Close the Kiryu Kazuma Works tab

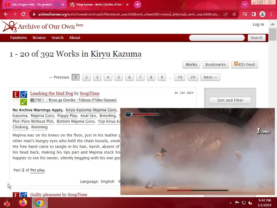(127, 5)
